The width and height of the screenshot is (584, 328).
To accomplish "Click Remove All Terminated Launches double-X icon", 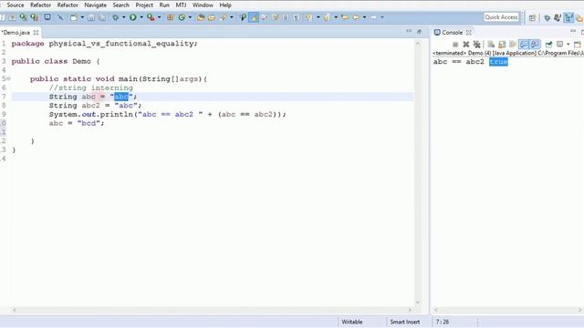I will 476,45.
